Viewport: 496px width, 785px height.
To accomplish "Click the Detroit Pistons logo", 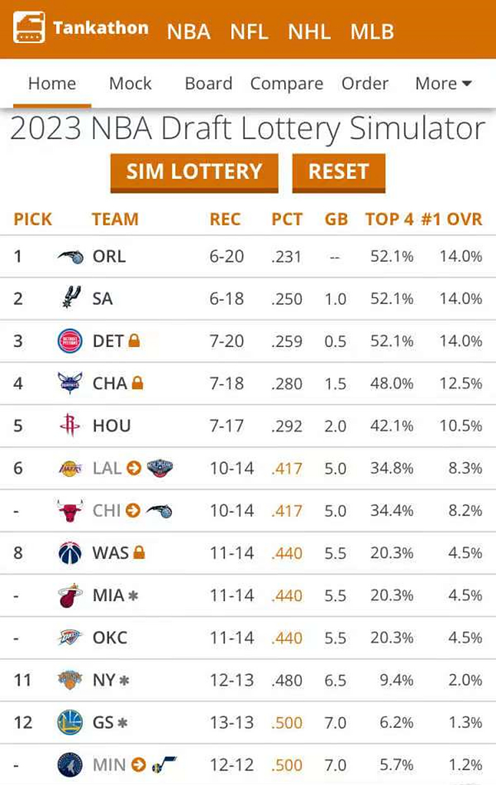I will (70, 341).
